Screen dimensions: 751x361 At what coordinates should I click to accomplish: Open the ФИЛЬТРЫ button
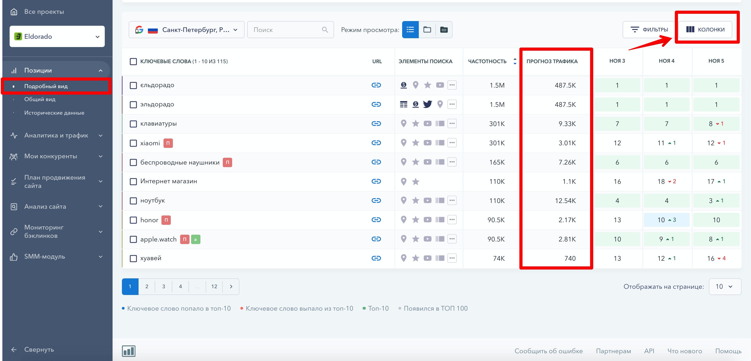point(649,30)
